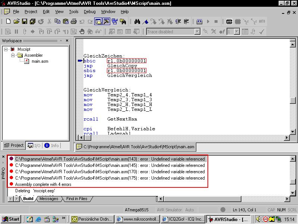Toggle a bookmark on the current line
Viewport: 298px width, 224px height.
146,21
